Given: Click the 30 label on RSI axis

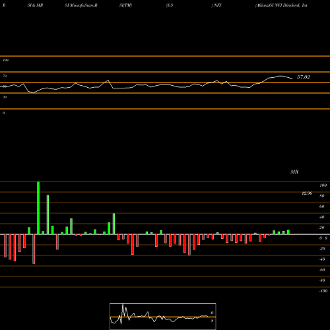Looking at the screenshot, I should (x=5, y=97).
